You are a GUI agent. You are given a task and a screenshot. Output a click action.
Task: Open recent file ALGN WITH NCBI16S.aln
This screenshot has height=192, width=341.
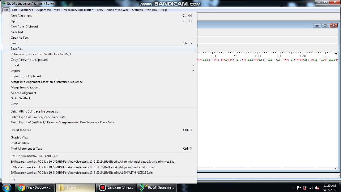point(99,173)
